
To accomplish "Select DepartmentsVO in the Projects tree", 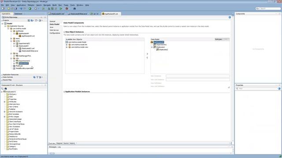I will pos(24,61).
